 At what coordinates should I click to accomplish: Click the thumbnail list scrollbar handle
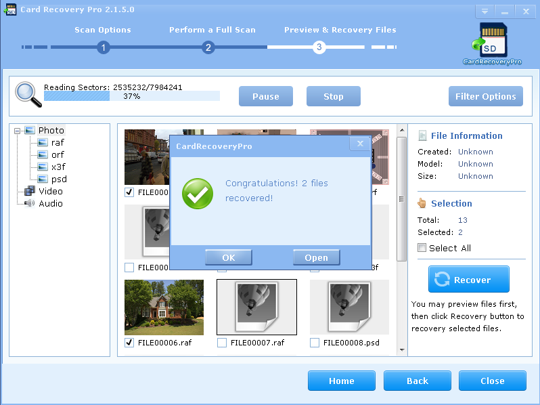pyautogui.click(x=401, y=199)
